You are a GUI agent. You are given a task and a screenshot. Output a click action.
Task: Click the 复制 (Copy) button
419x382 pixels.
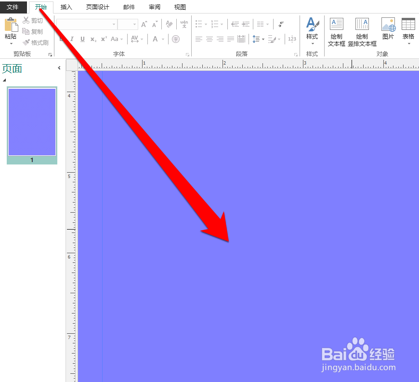(33, 31)
